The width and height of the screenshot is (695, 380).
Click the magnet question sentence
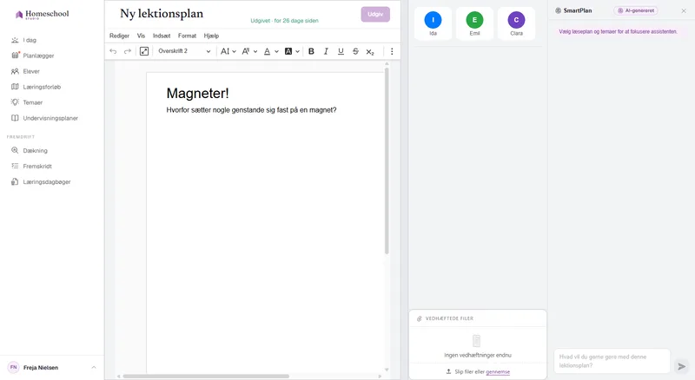pyautogui.click(x=251, y=110)
